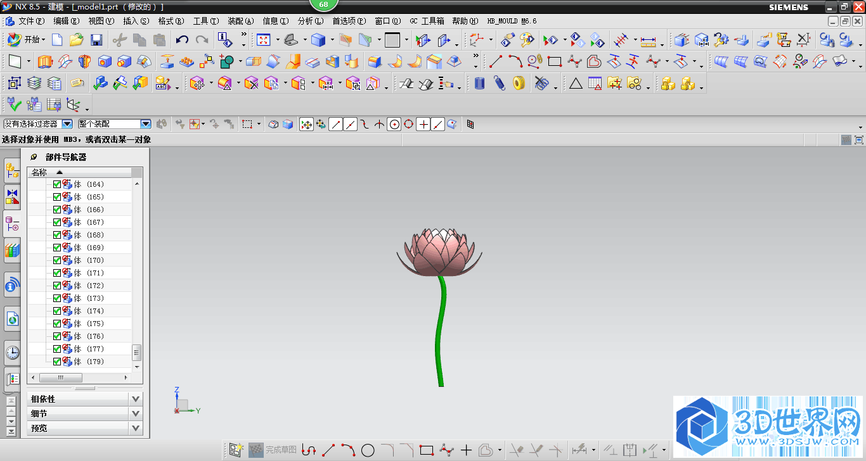The width and height of the screenshot is (866, 461).
Task: Open the HB_MOULD M6.6 menu
Action: click(x=512, y=21)
